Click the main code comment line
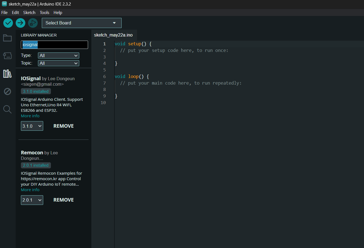364x248 pixels. 181,83
